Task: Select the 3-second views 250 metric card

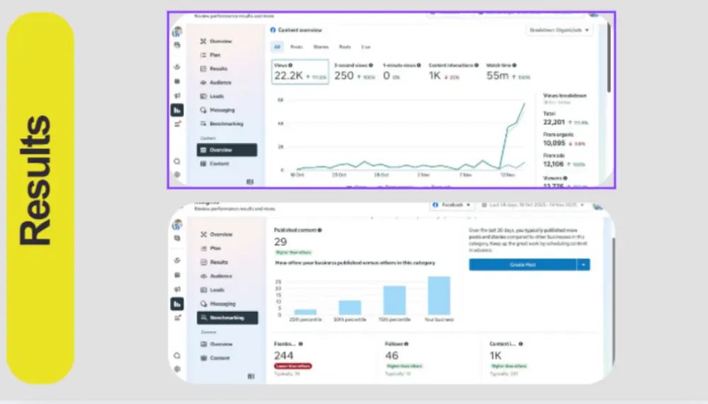Action: coord(355,71)
